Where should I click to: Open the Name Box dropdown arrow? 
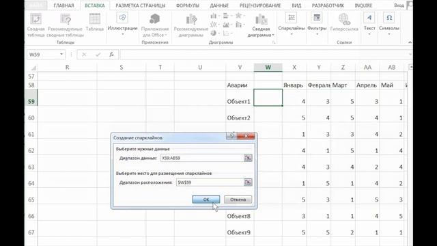[x=61, y=55]
